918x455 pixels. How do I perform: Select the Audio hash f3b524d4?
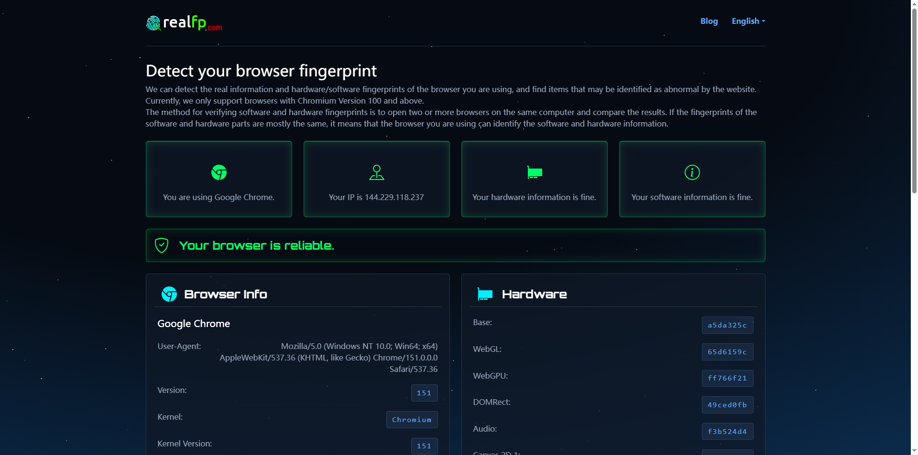click(727, 432)
